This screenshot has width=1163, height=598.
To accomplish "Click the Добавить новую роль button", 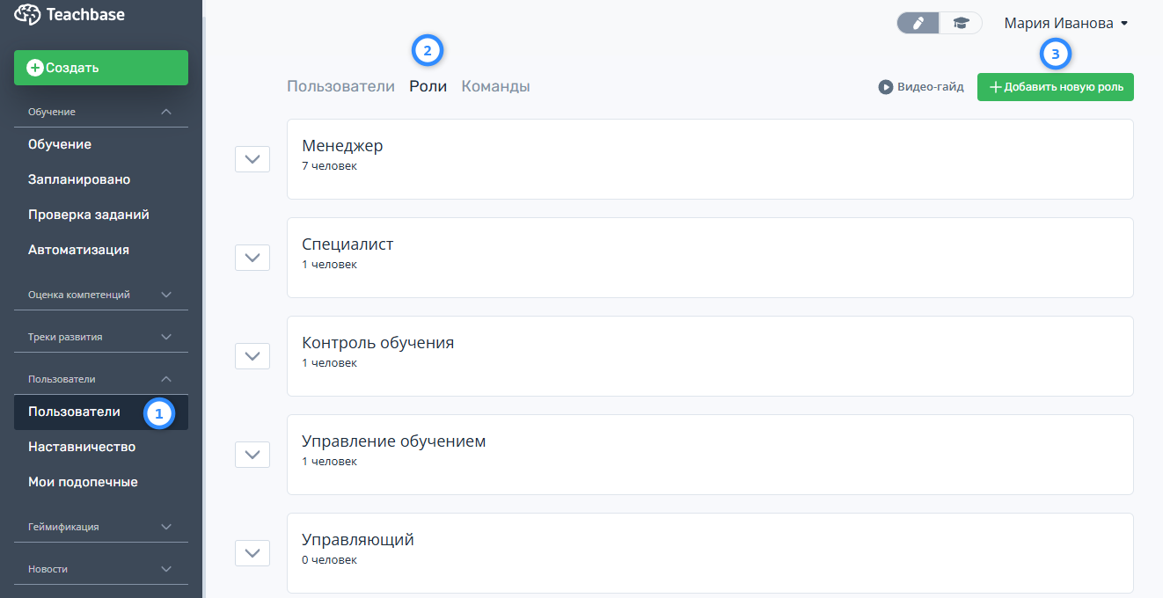I will coord(1055,87).
